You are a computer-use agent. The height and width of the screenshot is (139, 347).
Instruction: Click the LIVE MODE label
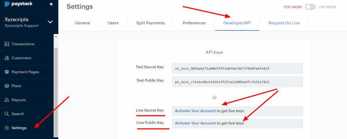coord(327,7)
